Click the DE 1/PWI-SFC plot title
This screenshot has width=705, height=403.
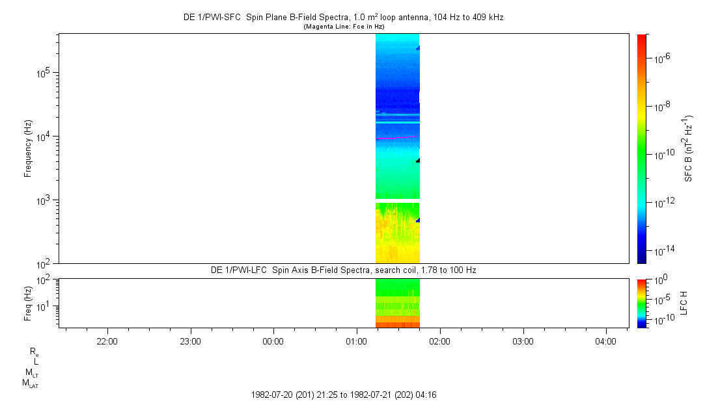pyautogui.click(x=343, y=18)
